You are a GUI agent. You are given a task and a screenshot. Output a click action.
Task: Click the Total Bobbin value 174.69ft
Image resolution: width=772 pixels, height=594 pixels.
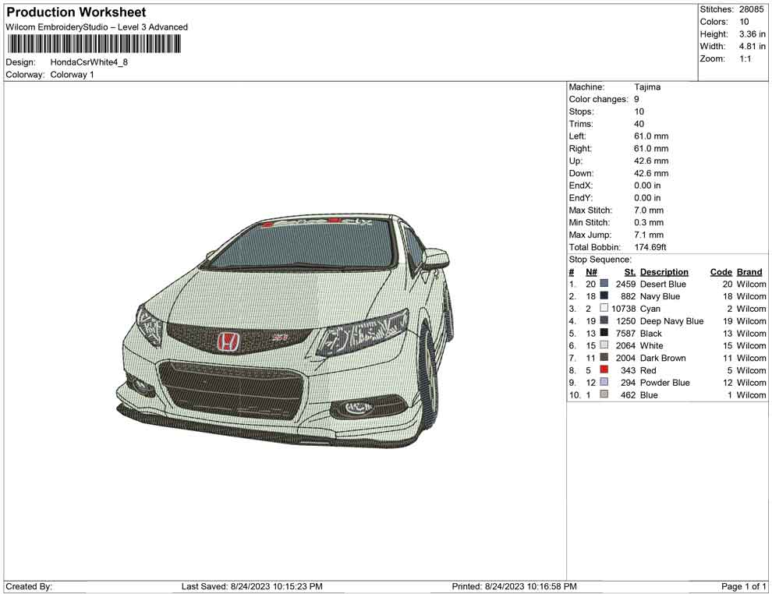pos(650,247)
